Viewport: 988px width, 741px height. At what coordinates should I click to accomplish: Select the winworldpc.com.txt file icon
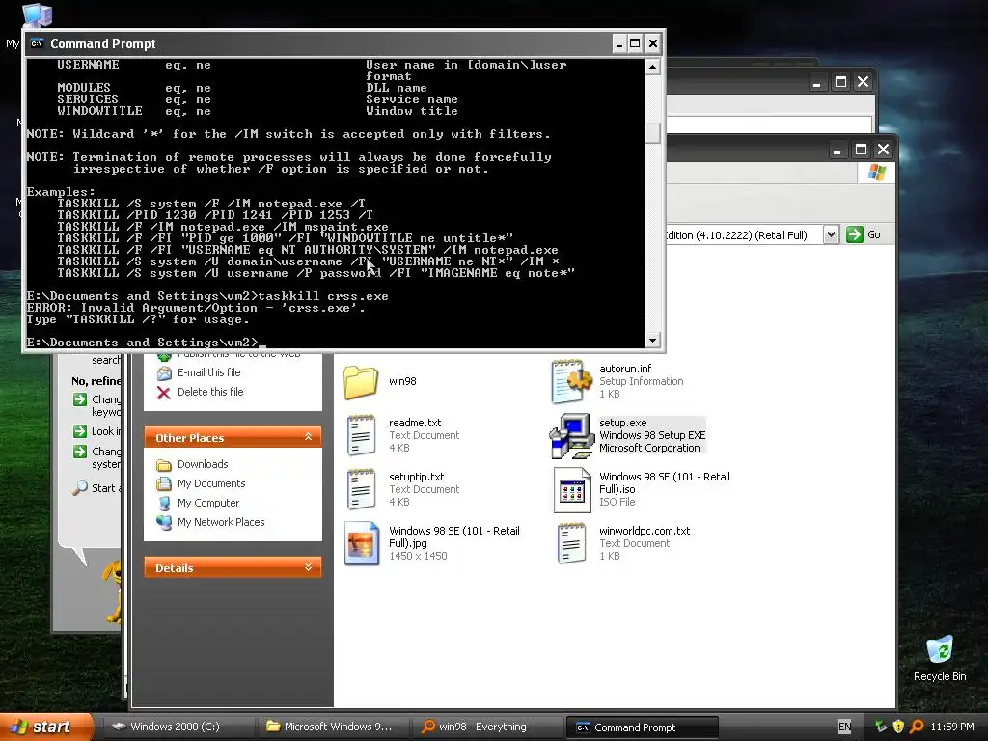(x=571, y=543)
